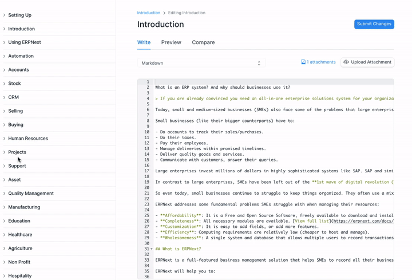Image resolution: width=412 pixels, height=280 pixels.
Task: Expand the Stock chevron
Action: (x=4, y=84)
